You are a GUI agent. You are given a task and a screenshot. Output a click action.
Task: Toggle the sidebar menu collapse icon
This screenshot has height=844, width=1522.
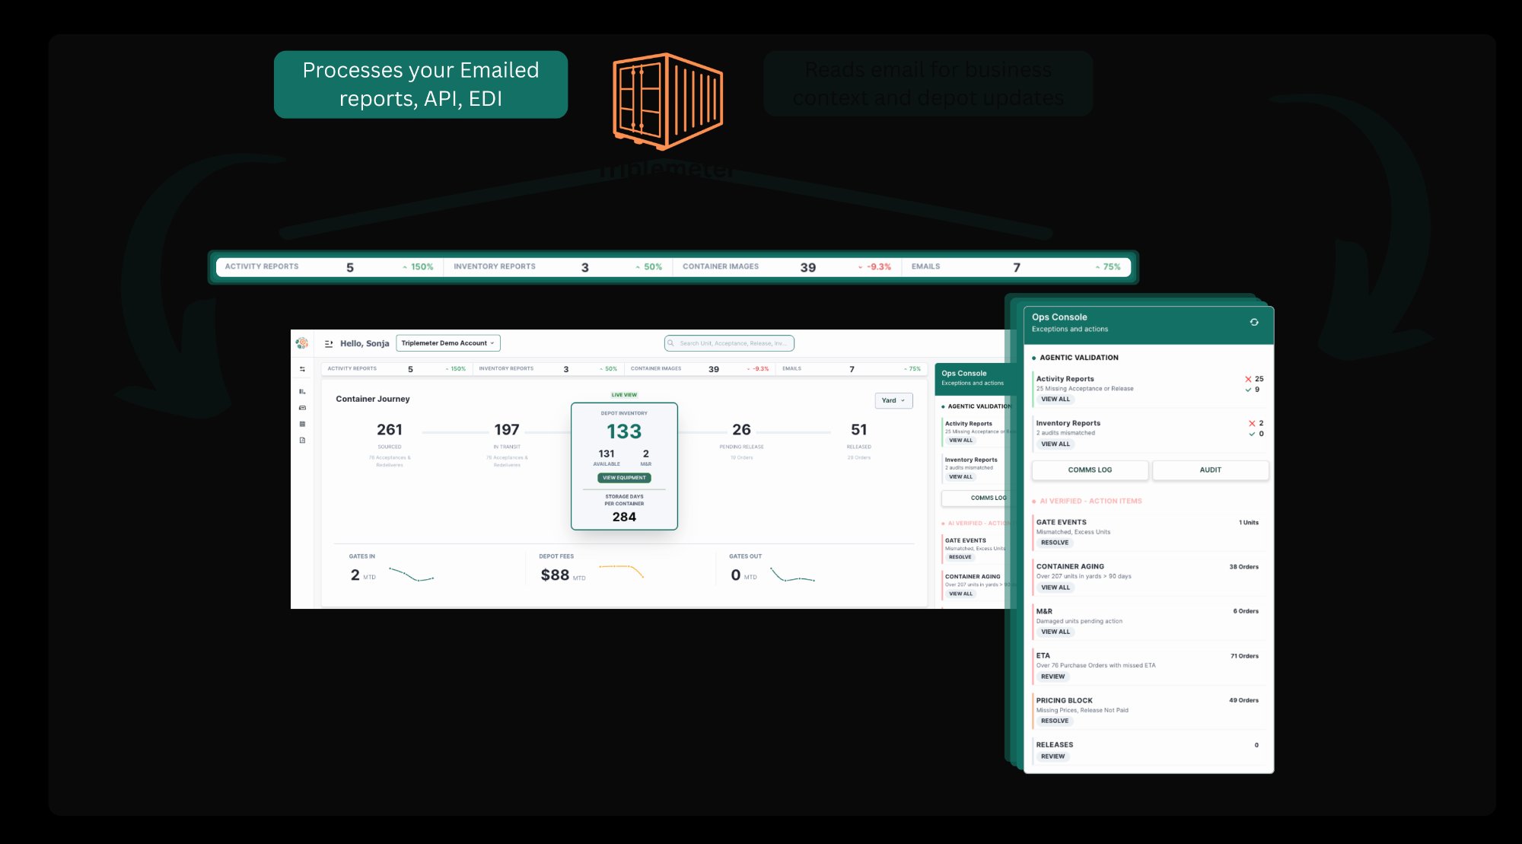329,344
